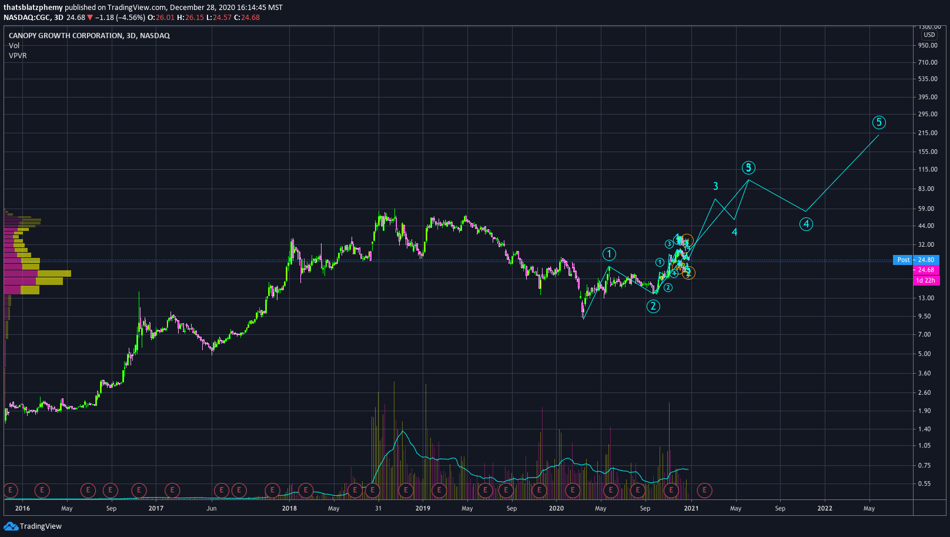Click the 0.55 price axis level
The height and width of the screenshot is (537, 950).
click(924, 484)
